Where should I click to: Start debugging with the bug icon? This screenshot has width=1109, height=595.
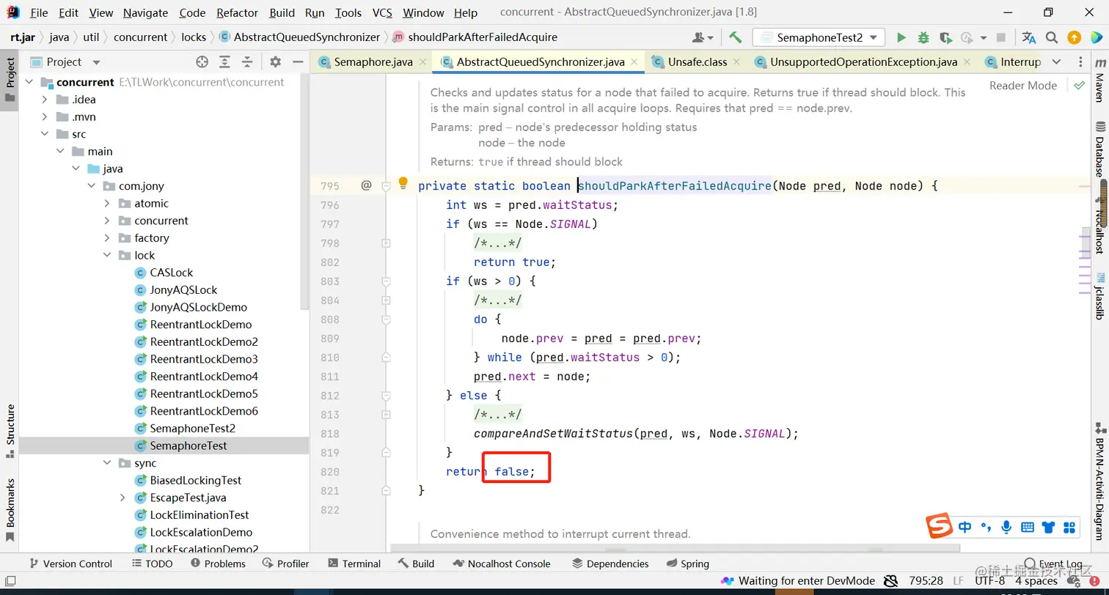pos(923,37)
